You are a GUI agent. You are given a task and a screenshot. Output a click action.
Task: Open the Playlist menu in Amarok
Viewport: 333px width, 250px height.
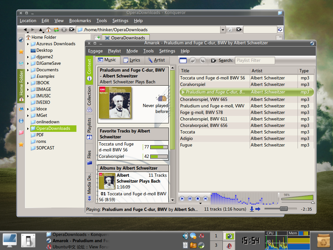[114, 51]
